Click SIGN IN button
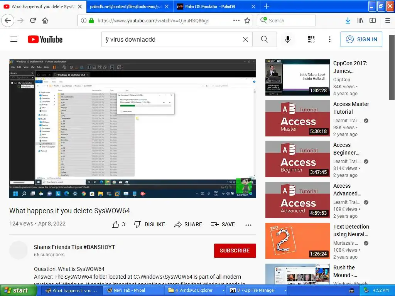The image size is (395, 296). click(361, 39)
